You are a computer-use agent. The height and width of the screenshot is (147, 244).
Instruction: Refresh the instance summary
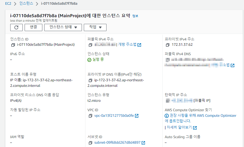16,27
